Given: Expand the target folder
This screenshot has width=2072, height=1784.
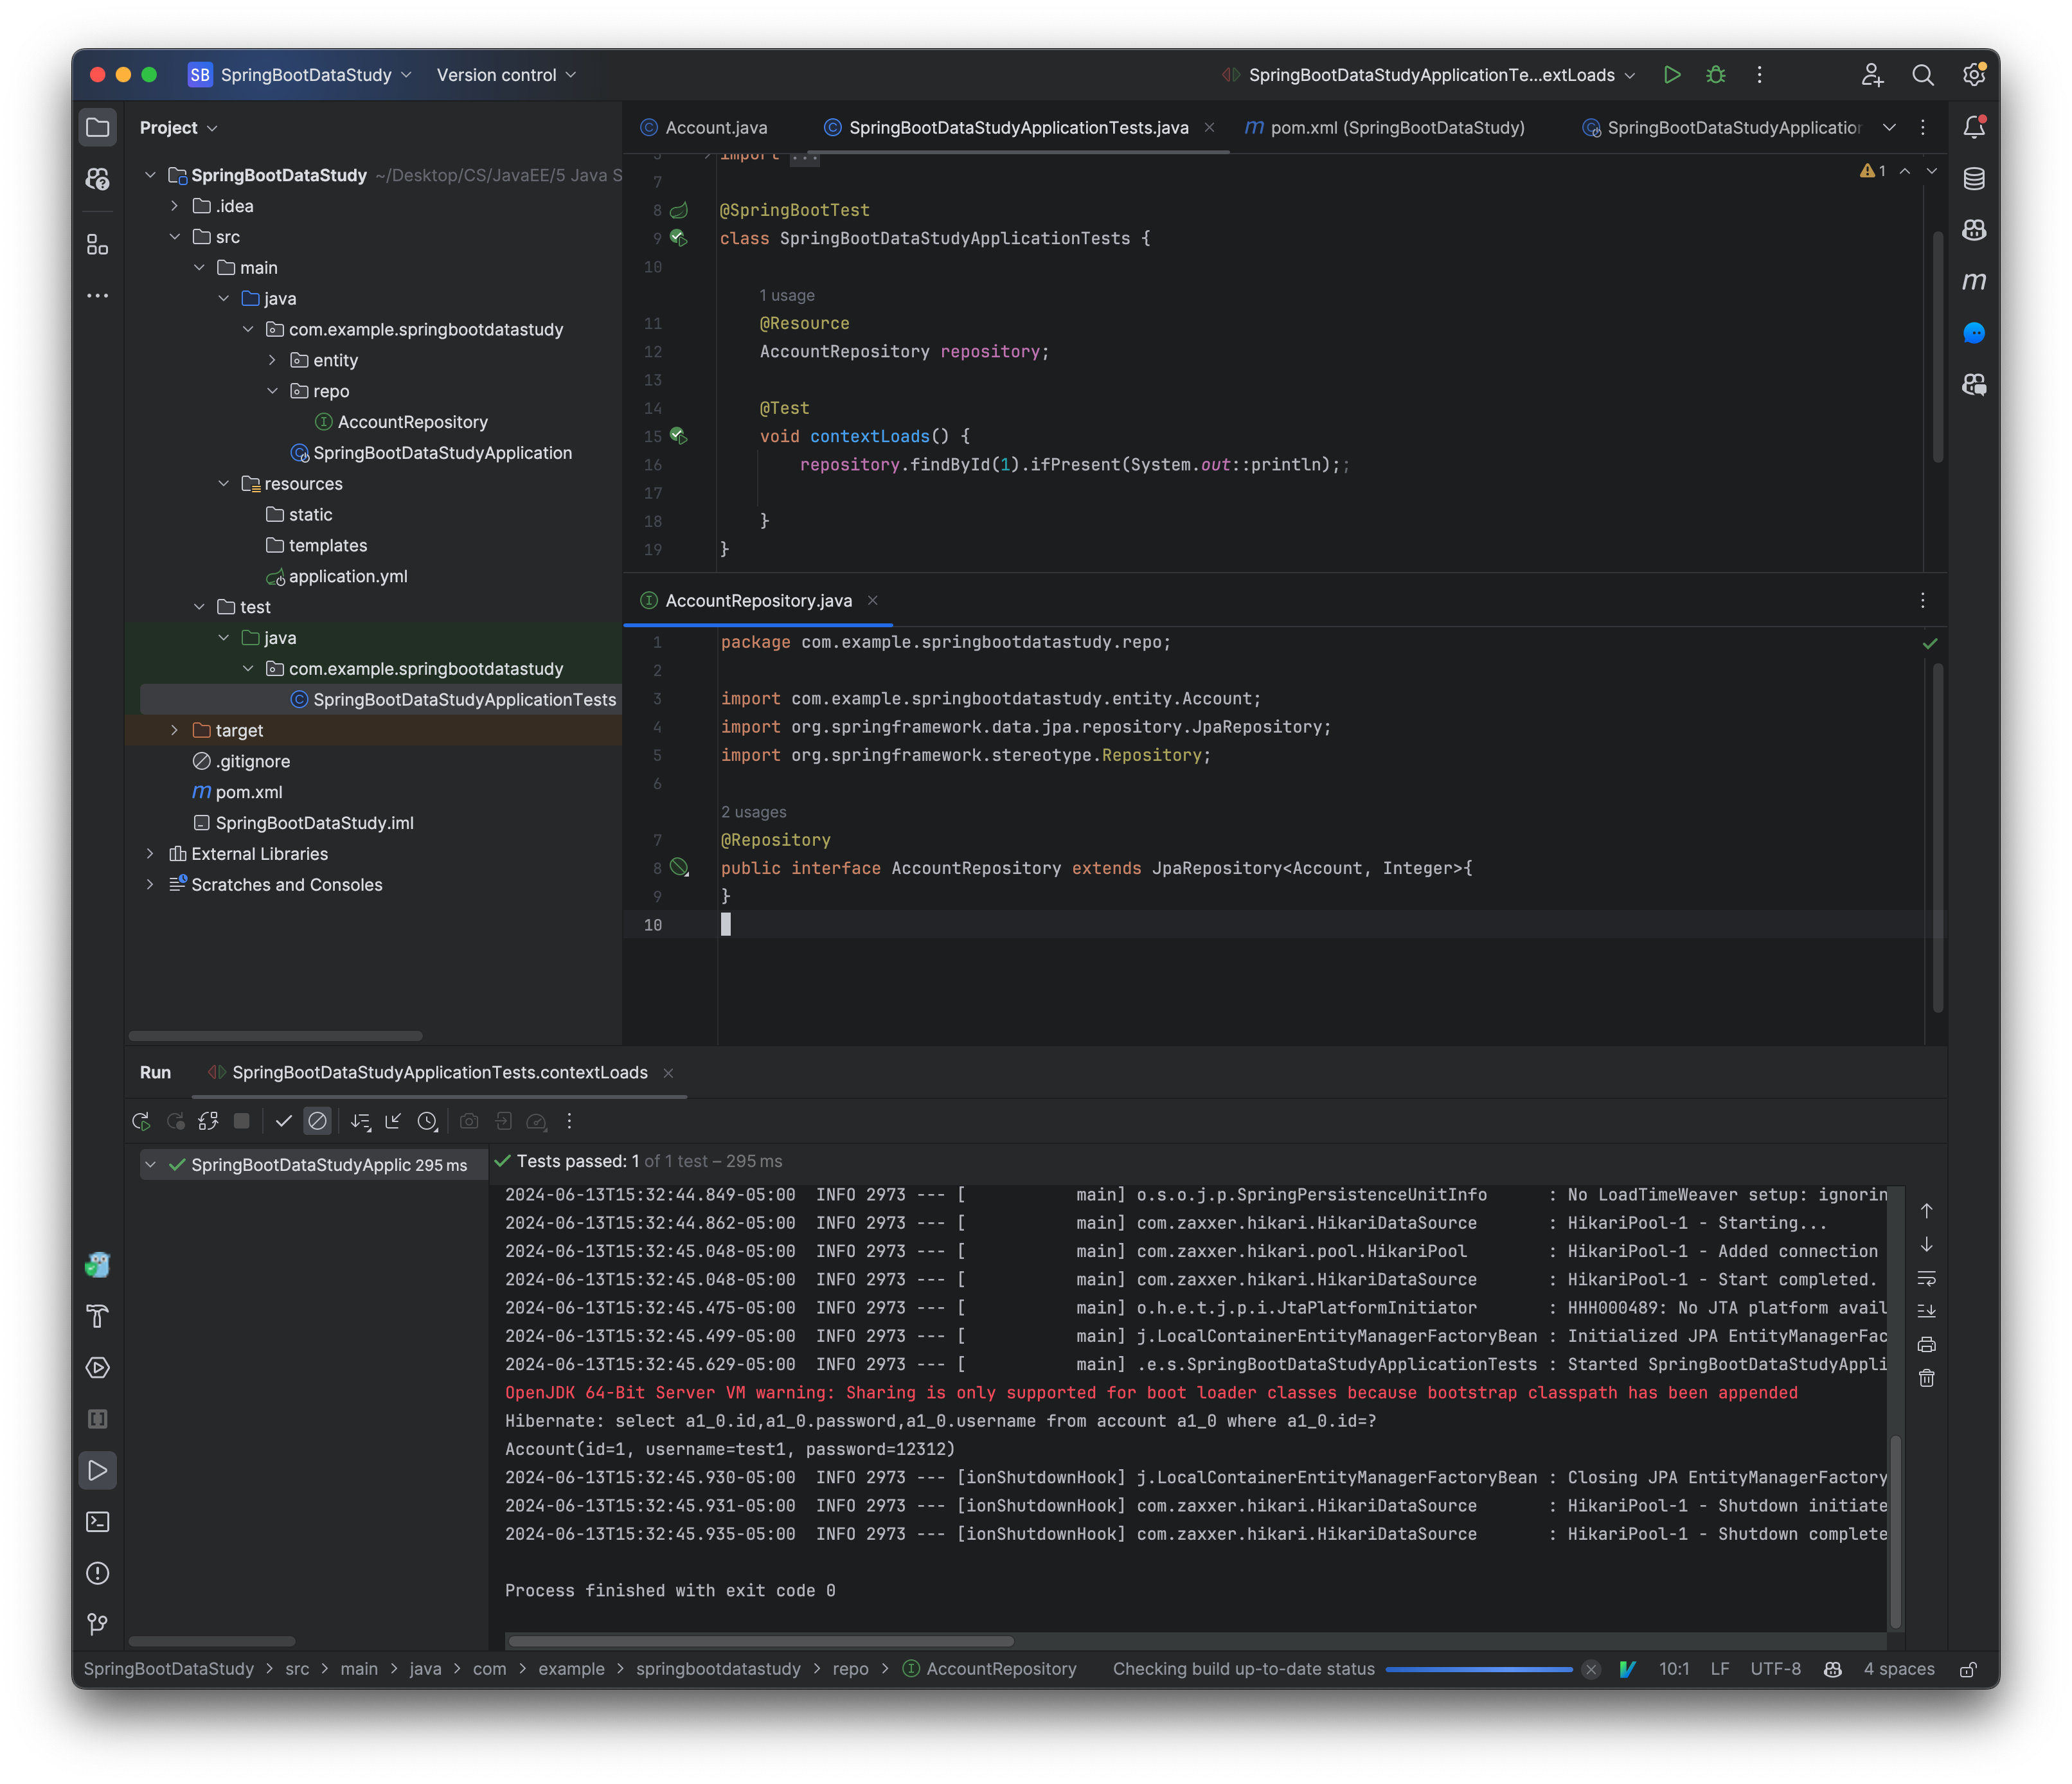Looking at the screenshot, I should click(x=175, y=730).
